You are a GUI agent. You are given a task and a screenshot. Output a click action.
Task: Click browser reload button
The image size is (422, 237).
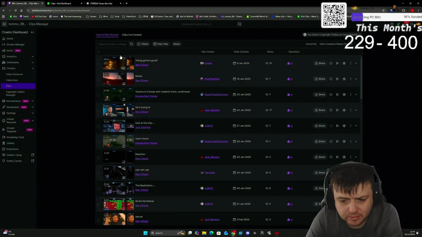tap(15, 11)
